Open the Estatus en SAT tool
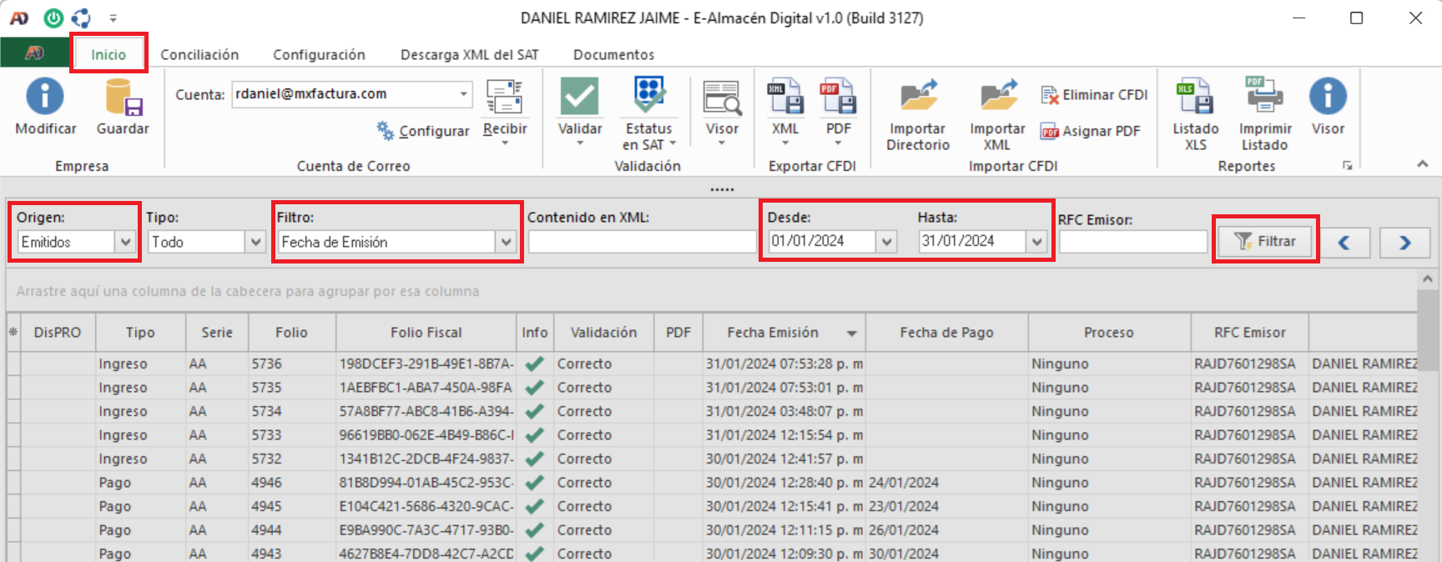Image resolution: width=1442 pixels, height=562 pixels. (x=648, y=97)
